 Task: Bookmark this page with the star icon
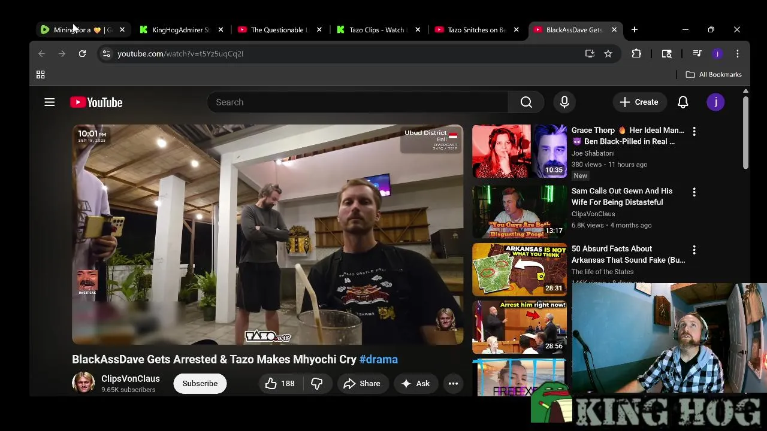point(608,54)
